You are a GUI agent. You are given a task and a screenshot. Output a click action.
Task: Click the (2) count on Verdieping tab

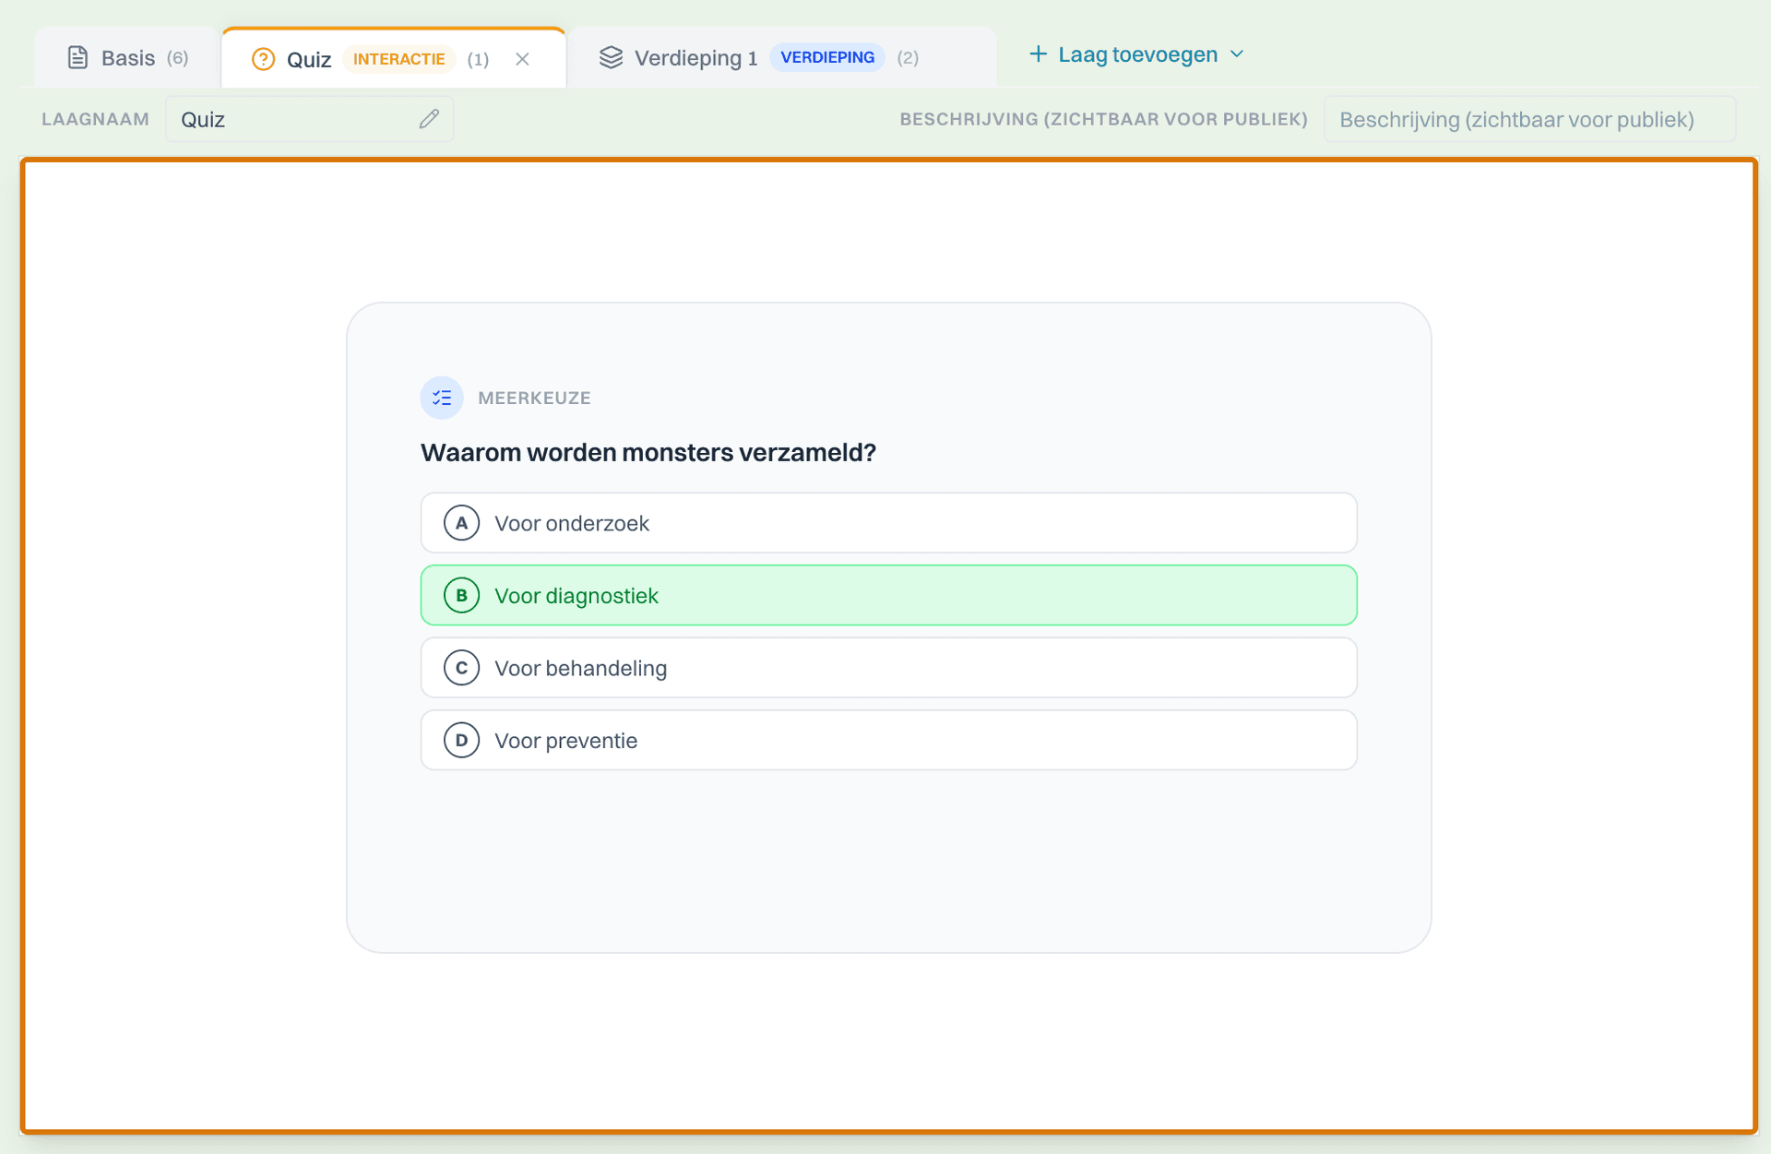(x=908, y=58)
